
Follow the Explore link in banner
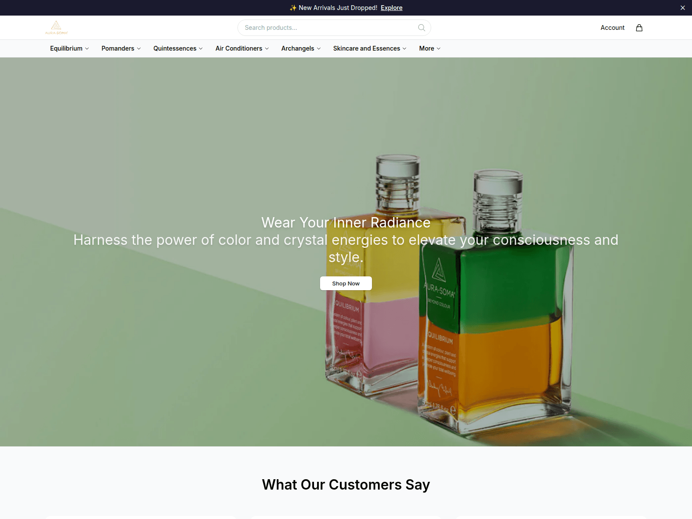[x=391, y=8]
